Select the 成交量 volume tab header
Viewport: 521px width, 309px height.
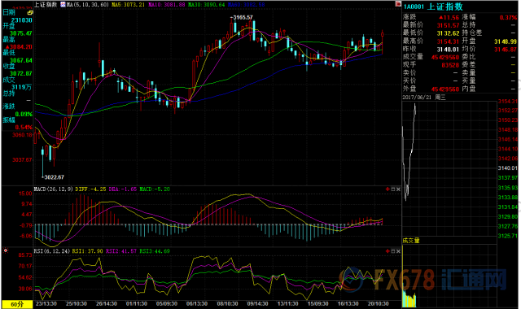point(411,241)
